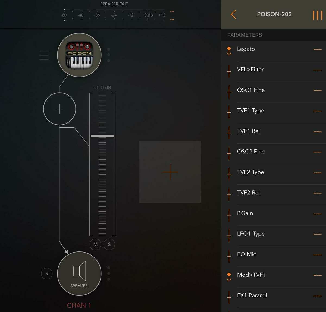Select the OSC2 Fine parameter
Viewport: 326px width, 312px height.
274,154
